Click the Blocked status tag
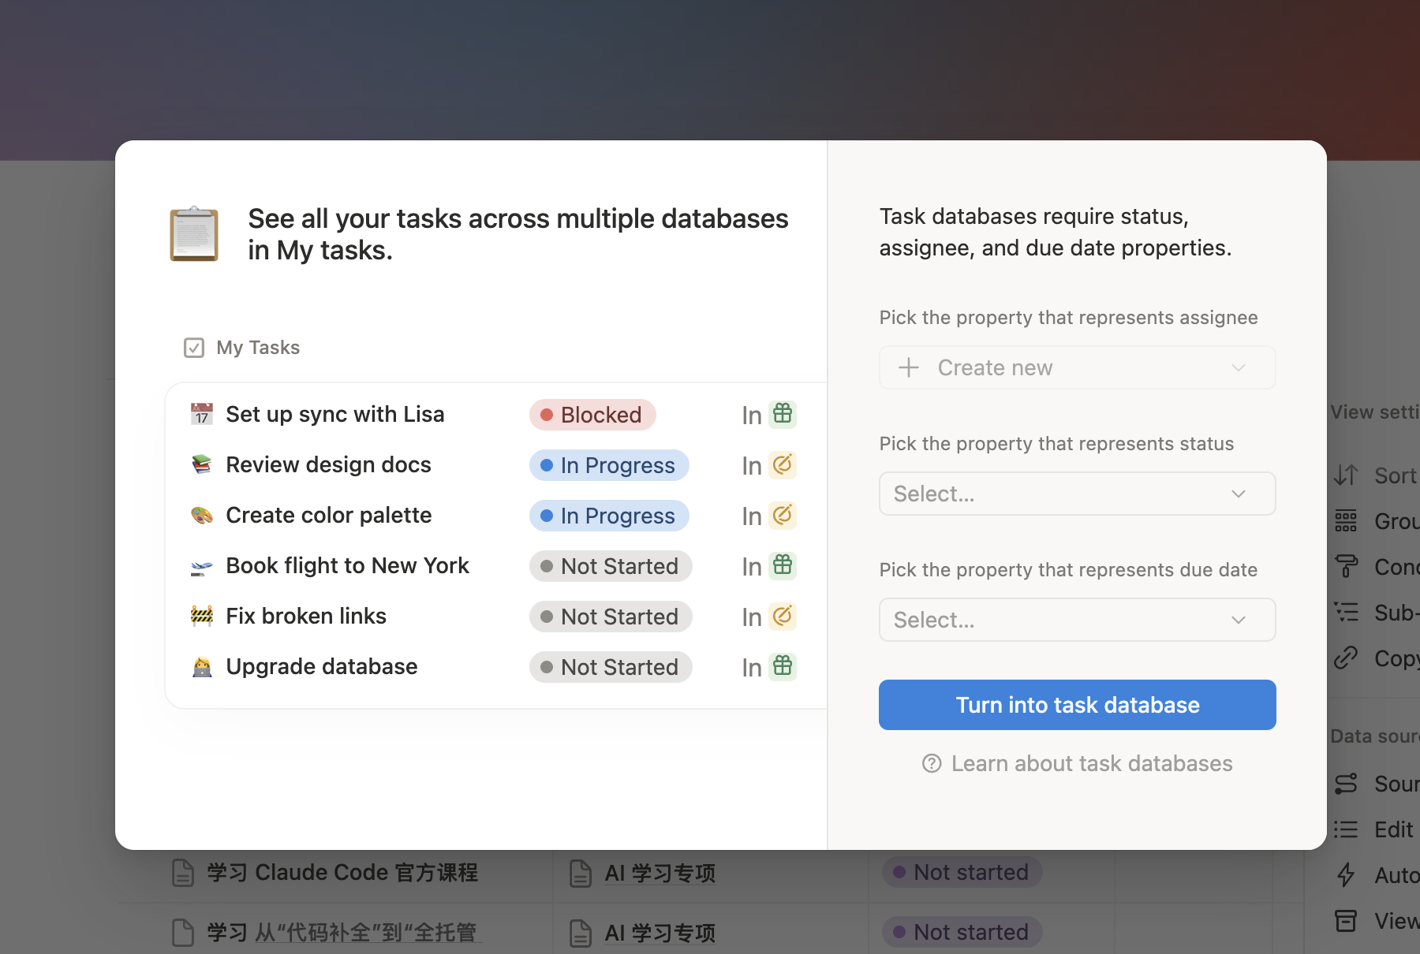Viewport: 1420px width, 954px height. [592, 415]
